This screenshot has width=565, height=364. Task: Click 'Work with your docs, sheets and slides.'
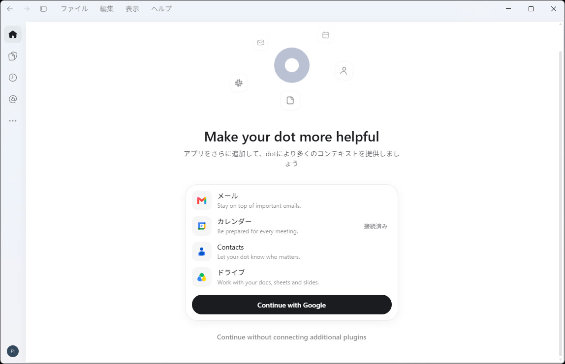pyautogui.click(x=268, y=282)
